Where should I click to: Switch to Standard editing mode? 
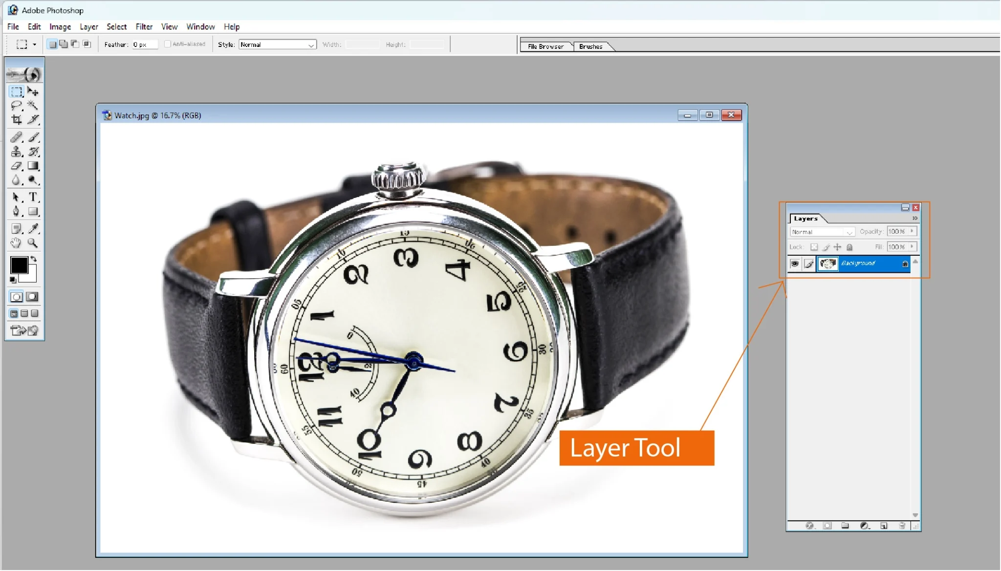(16, 297)
